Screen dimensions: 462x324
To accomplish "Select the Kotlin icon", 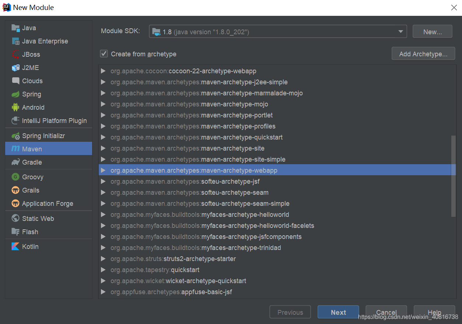I will pos(15,247).
